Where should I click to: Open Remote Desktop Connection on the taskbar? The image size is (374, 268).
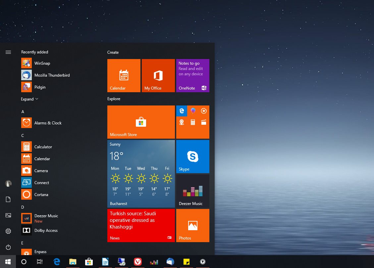(x=121, y=262)
